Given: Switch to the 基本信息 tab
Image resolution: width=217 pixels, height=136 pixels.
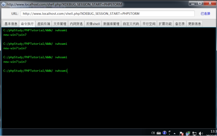Looking at the screenshot, I should pyautogui.click(x=11, y=24).
